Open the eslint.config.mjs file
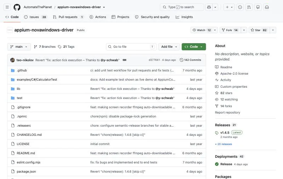Viewport: 283px width, 179px height. pos(29,162)
